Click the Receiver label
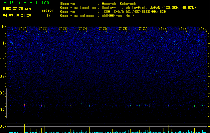This screenshot has width=210, height=133. pos(68,12)
